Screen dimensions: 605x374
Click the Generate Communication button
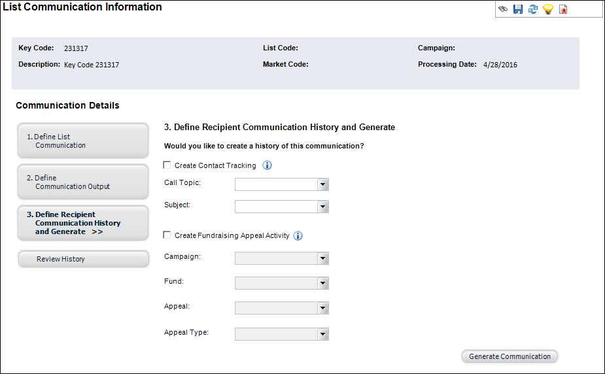point(510,356)
